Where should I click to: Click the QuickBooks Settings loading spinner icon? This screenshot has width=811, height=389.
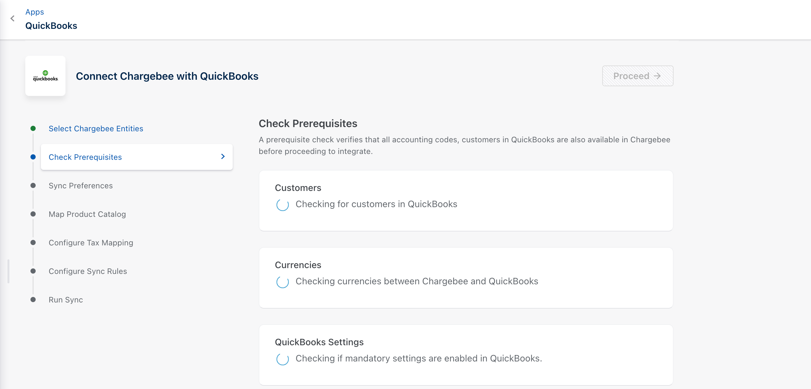point(282,359)
